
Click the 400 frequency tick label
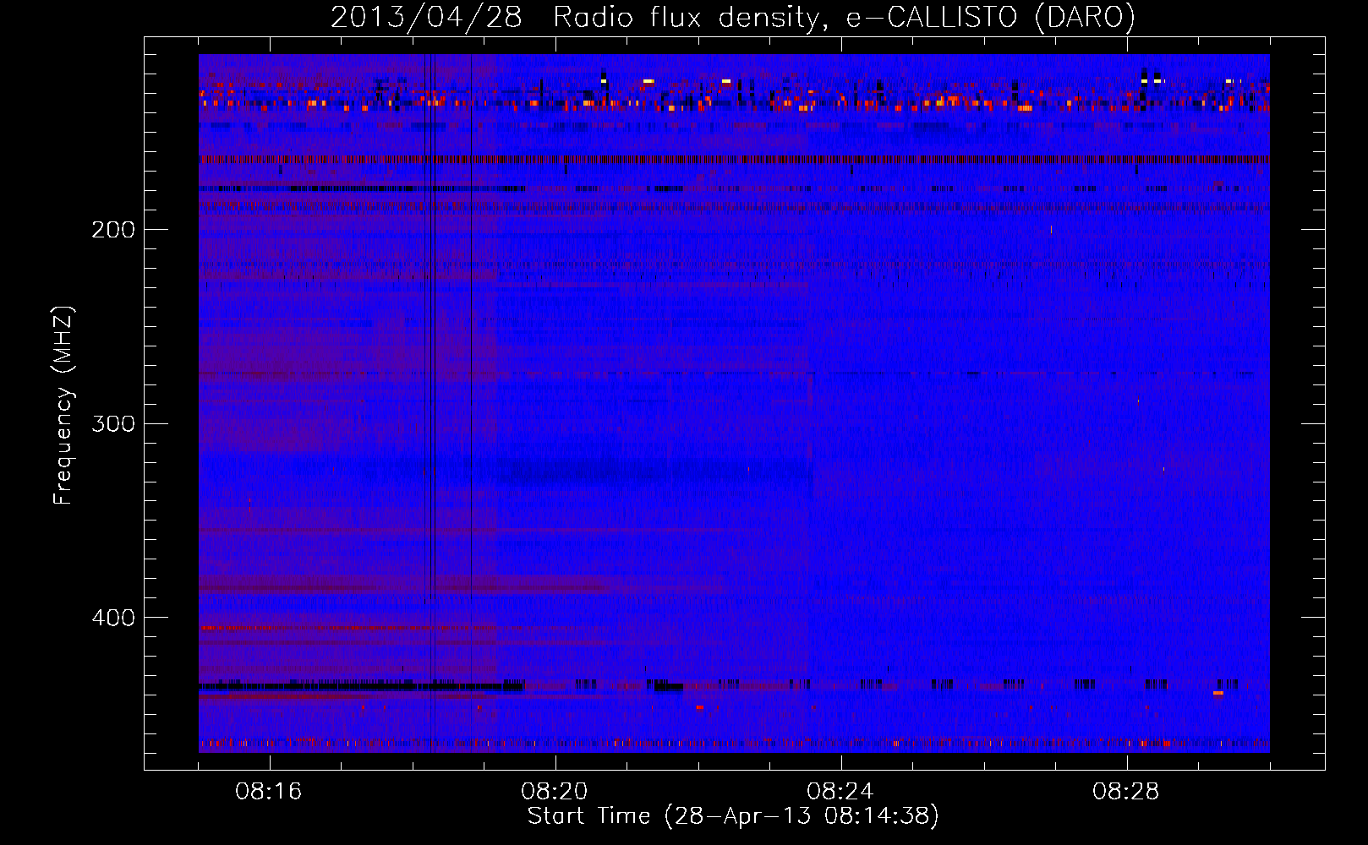pos(112,618)
